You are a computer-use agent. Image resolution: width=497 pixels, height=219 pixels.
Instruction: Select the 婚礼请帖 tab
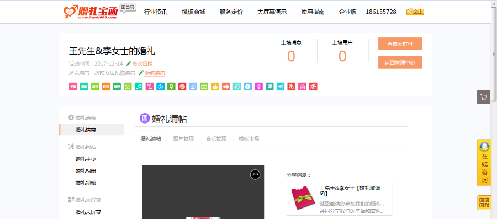(151, 138)
